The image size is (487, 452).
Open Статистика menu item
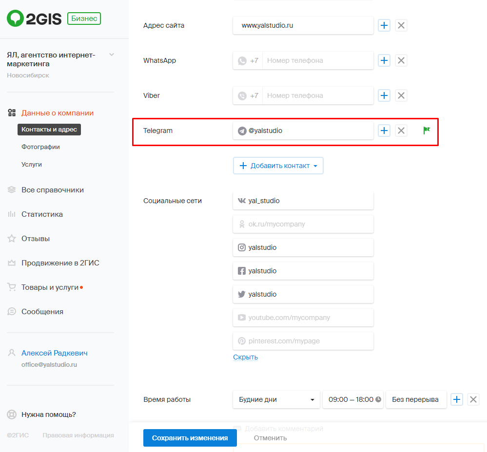coord(42,214)
